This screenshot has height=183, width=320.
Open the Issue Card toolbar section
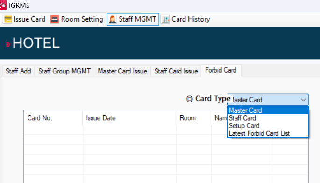[24, 20]
